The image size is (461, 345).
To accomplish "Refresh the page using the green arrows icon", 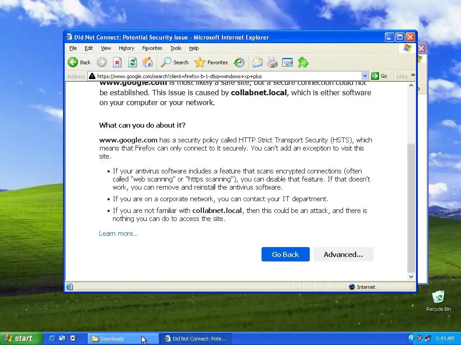I will coord(132,62).
